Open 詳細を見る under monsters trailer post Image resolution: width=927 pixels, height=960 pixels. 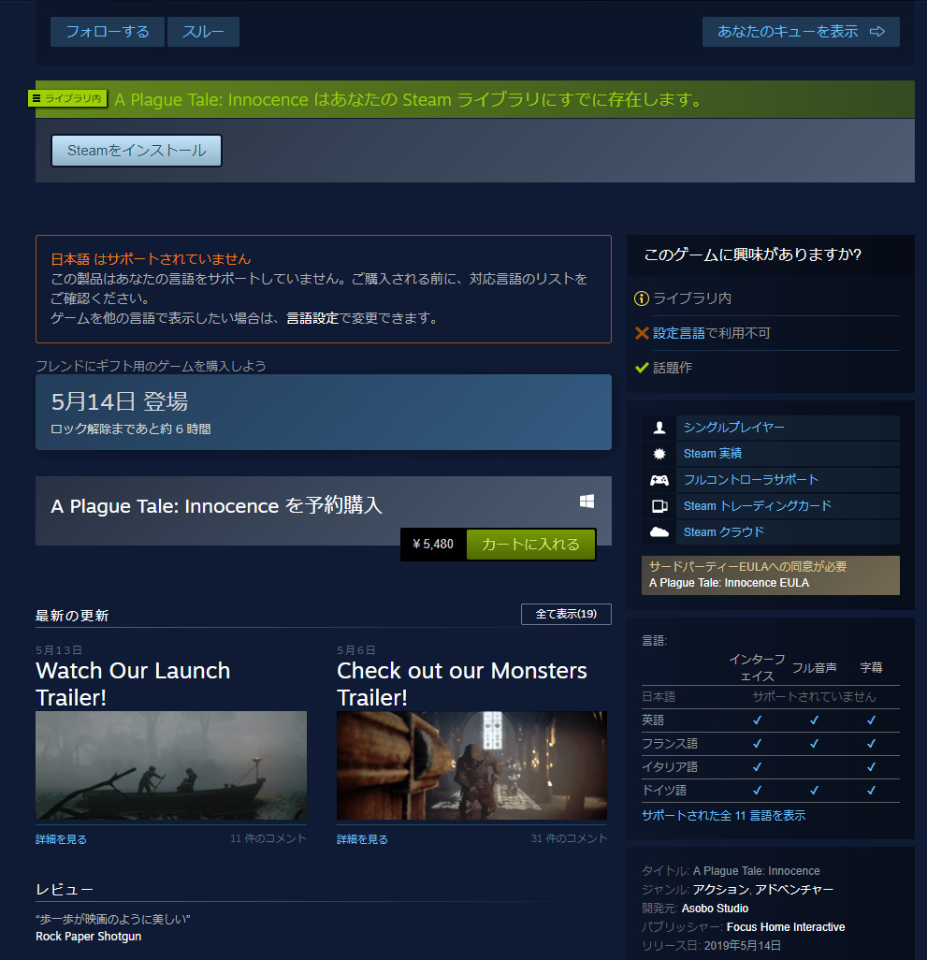tap(362, 839)
